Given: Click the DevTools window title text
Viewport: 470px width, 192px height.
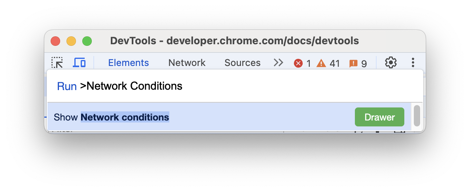Looking at the screenshot, I should coord(235,41).
